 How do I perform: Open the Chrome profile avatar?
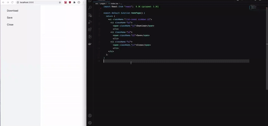(79, 2)
